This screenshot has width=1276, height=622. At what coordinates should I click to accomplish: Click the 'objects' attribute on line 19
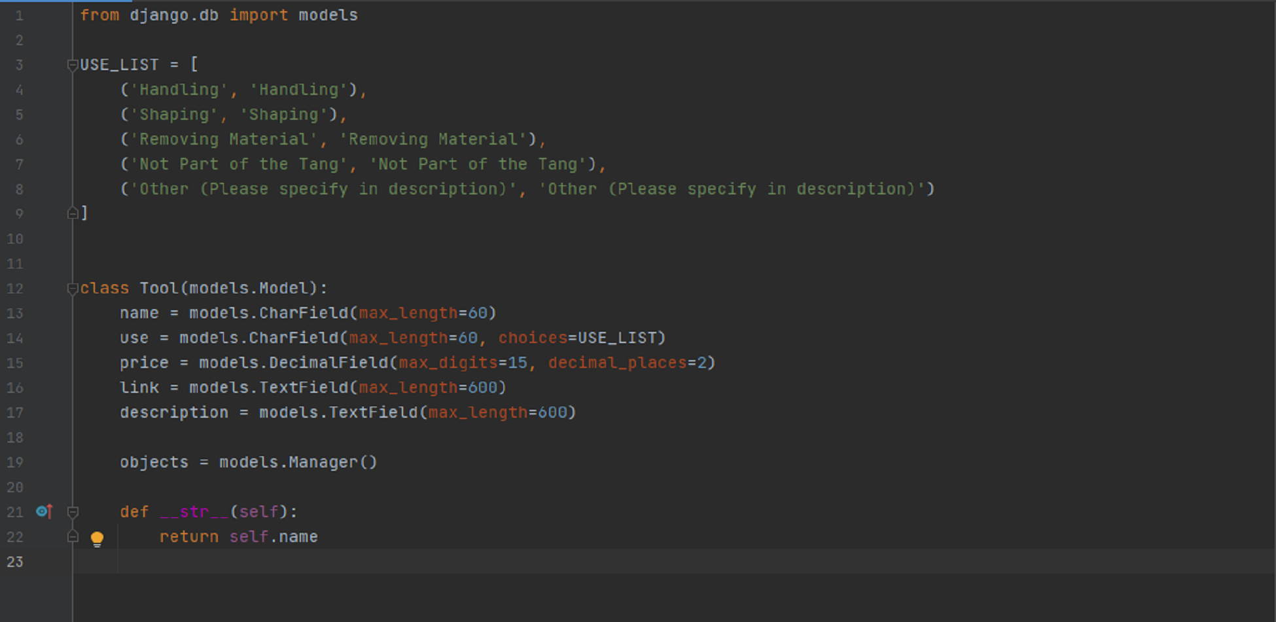pos(154,463)
